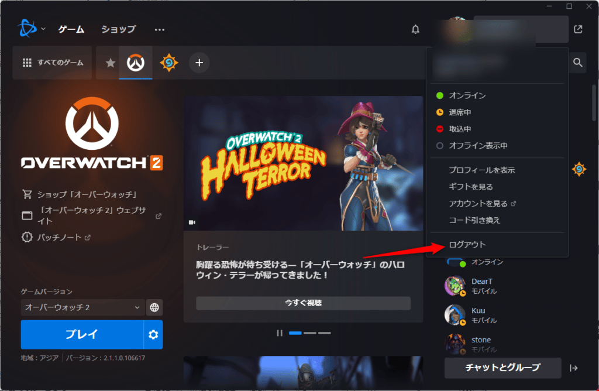Set status to オンライン
Viewport: 599px width, 391px height.
[497, 95]
